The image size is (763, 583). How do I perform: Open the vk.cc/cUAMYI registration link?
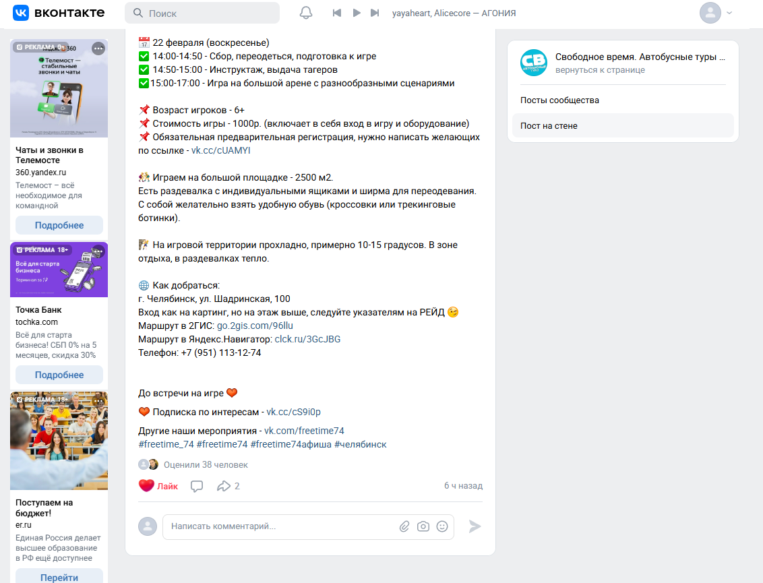pyautogui.click(x=220, y=150)
